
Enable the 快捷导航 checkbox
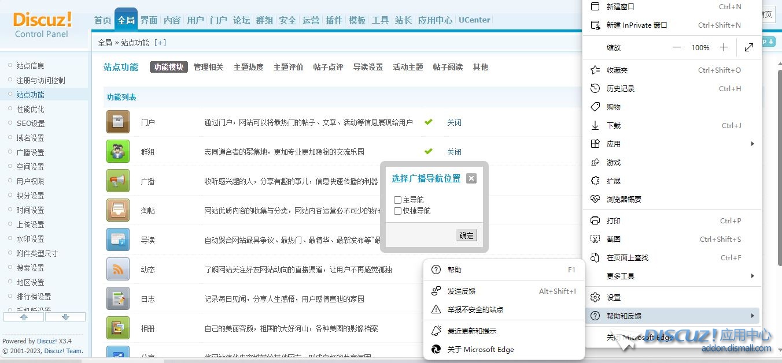click(398, 211)
